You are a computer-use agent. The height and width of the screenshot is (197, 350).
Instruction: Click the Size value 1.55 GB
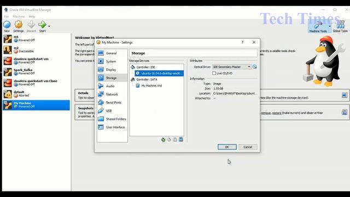coord(218,89)
